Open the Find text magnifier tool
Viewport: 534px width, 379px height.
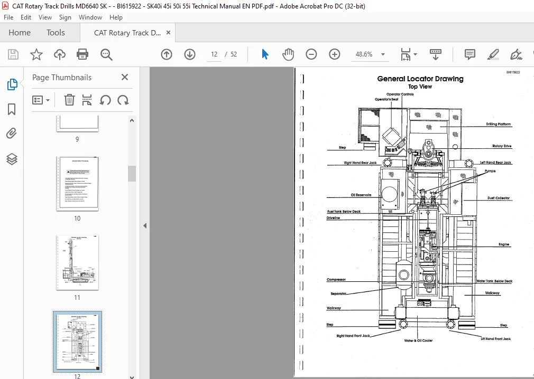[106, 54]
